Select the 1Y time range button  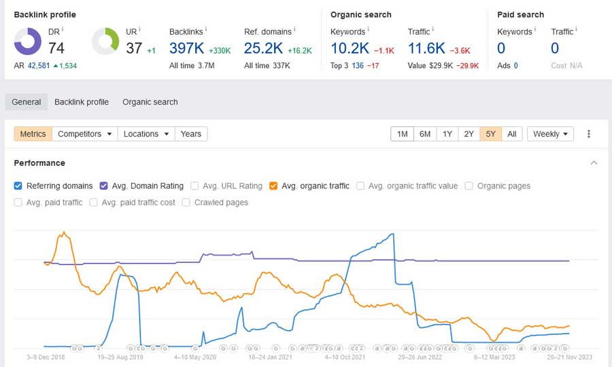447,134
